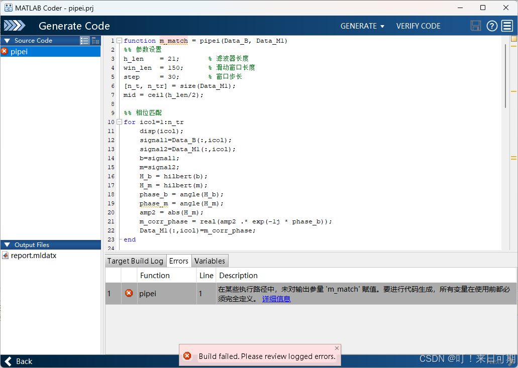The image size is (518, 368).
Task: Click the hilbert(b) call on line 16
Action: (183, 176)
